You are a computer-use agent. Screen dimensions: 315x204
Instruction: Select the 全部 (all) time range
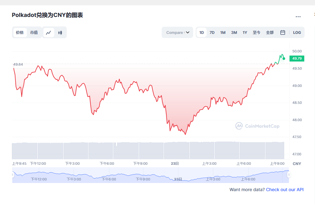coord(270,32)
